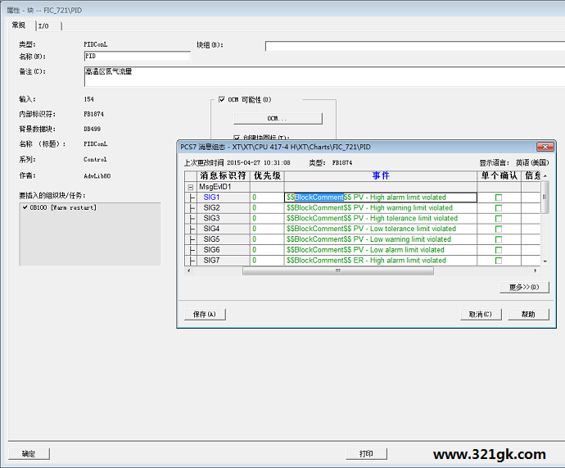Switch to the I/O tab

coord(43,25)
